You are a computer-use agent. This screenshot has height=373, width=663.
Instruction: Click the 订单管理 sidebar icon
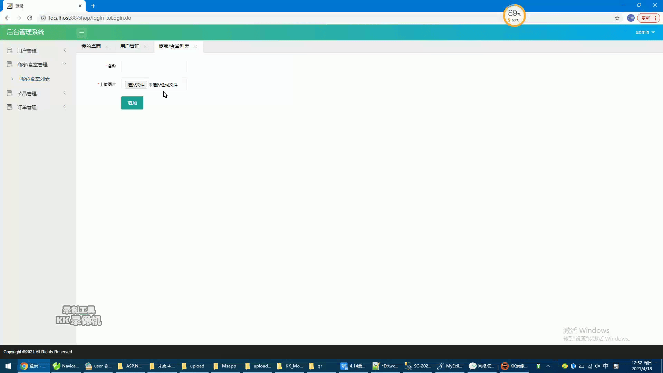coord(10,107)
